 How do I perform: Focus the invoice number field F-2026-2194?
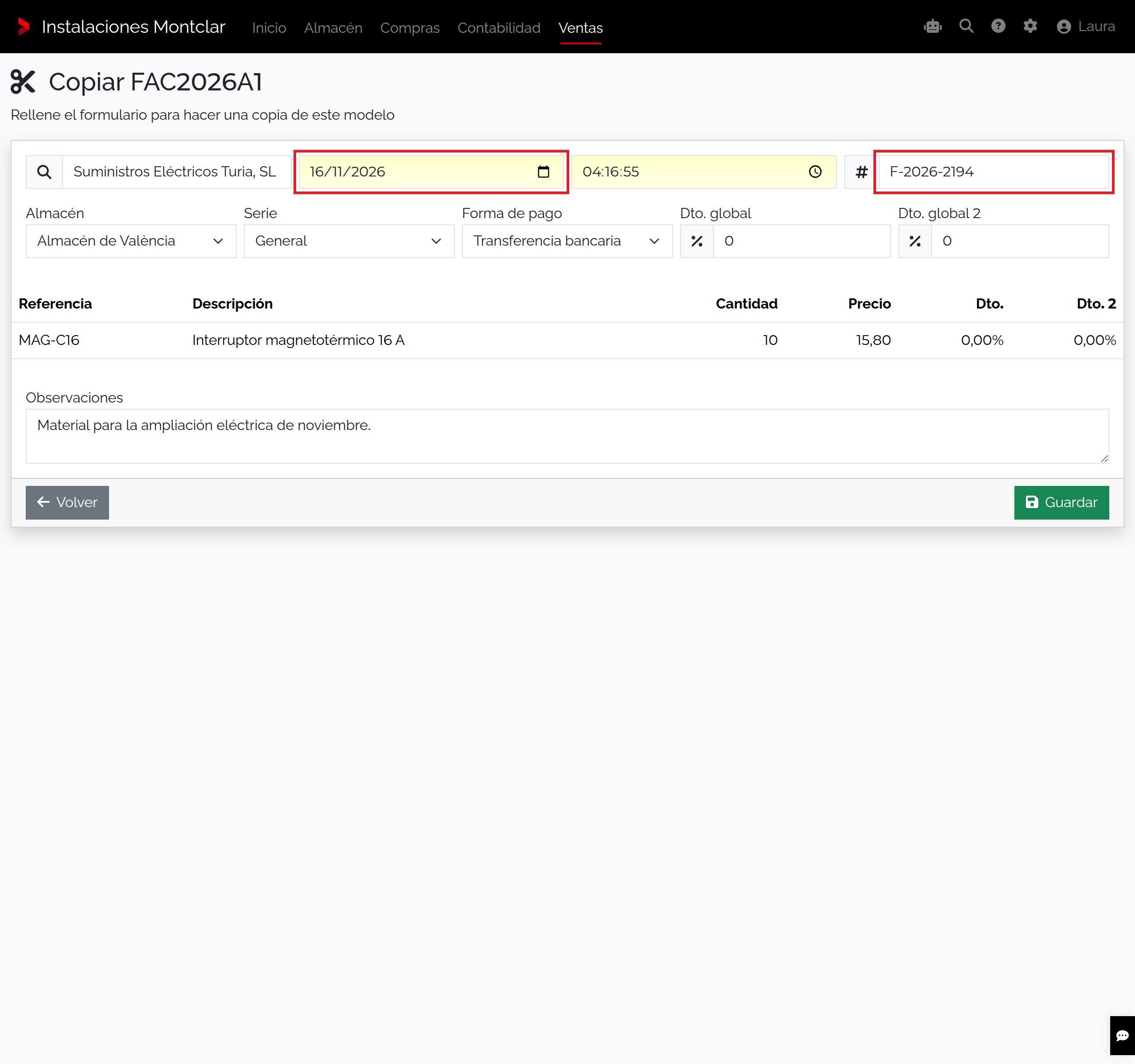994,172
